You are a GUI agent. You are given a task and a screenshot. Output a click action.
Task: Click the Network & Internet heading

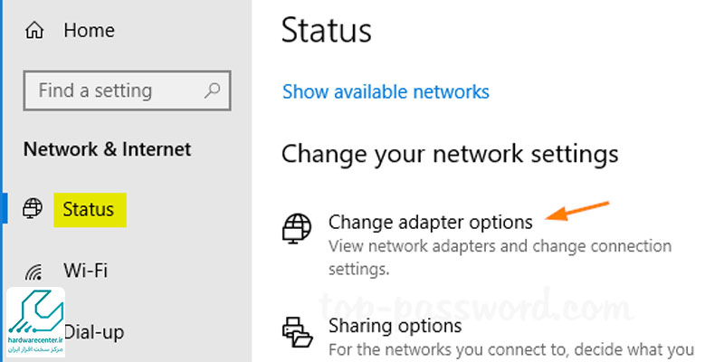107,149
